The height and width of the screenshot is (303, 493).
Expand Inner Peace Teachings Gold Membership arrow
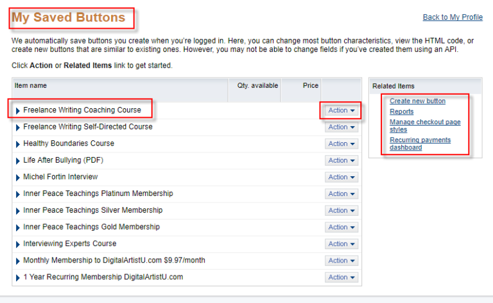pyautogui.click(x=18, y=227)
